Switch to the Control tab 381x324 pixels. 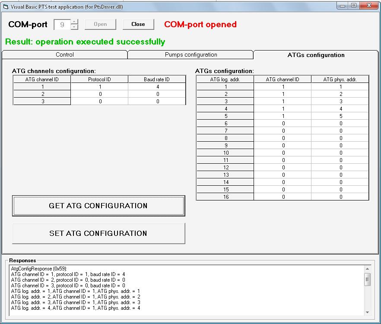tap(65, 55)
